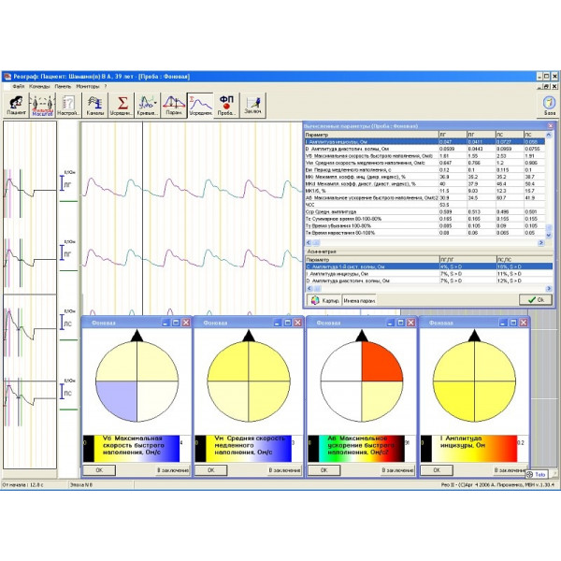The image size is (561, 561).
Task: Open the Настрой. settings toolbar icon
Action: pyautogui.click(x=68, y=105)
